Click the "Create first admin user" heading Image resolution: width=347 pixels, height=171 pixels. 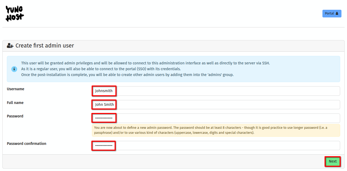45,46
